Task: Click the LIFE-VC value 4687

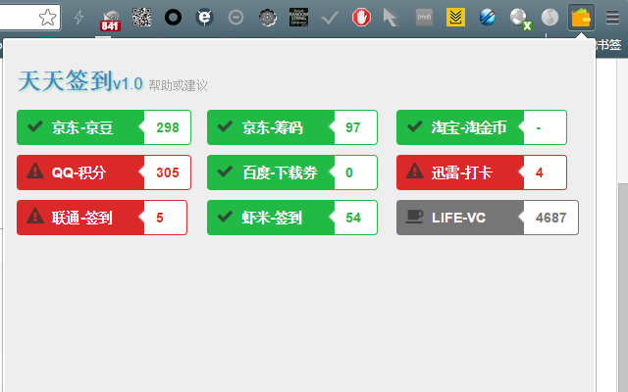Action: click(551, 218)
